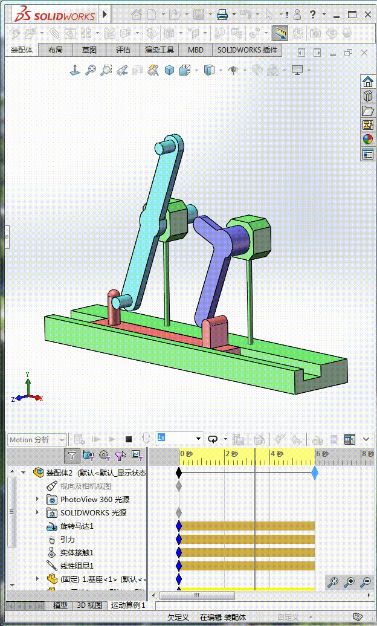Open the File Explorer task pane icon
This screenshot has width=377, height=626.
click(x=368, y=111)
